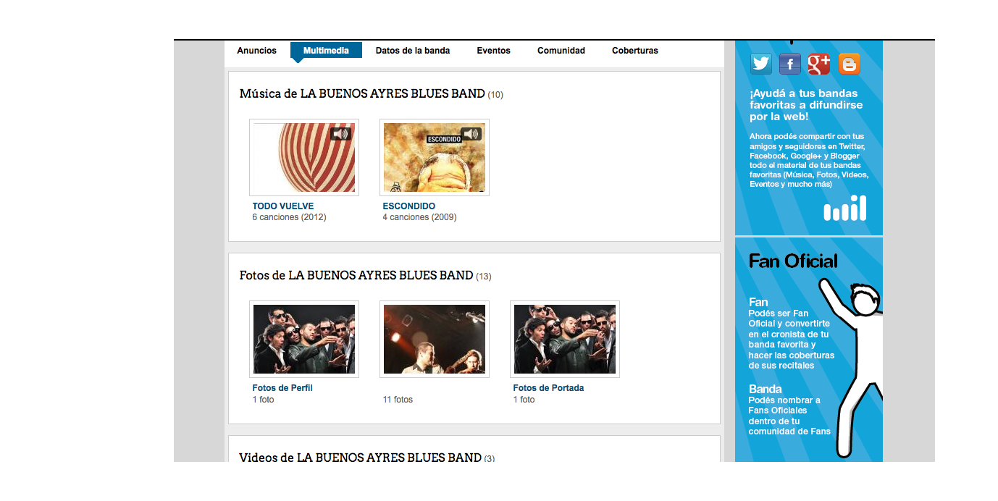Image resolution: width=998 pixels, height=501 pixels.
Task: Click the '11 fotos' caption
Action: tap(398, 400)
